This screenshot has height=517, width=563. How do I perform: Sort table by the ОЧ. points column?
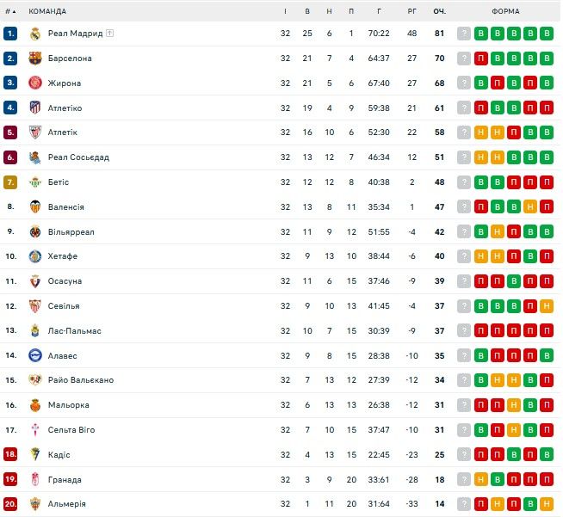click(x=439, y=11)
